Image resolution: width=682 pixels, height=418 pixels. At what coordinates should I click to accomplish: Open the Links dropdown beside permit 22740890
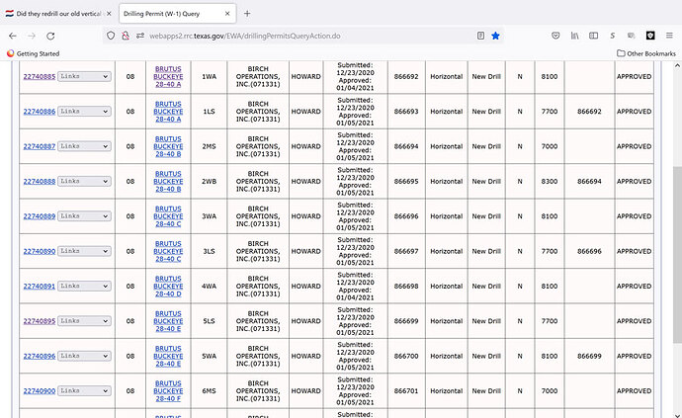click(83, 252)
